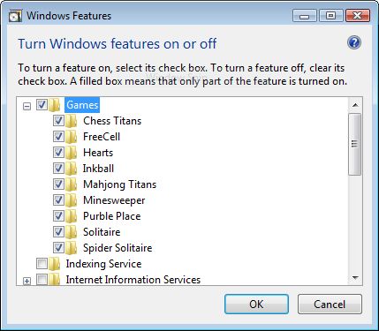
Task: Click the Minesweeper folder icon
Action: [72, 200]
